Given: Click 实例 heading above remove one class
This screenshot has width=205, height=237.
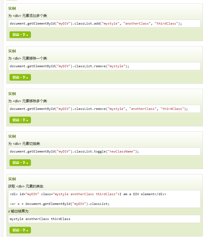Looking at the screenshot, I should pos(12,51).
